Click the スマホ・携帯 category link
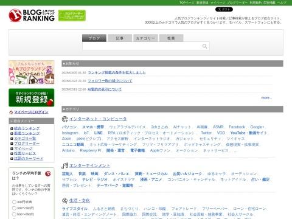 pos(93,127)
